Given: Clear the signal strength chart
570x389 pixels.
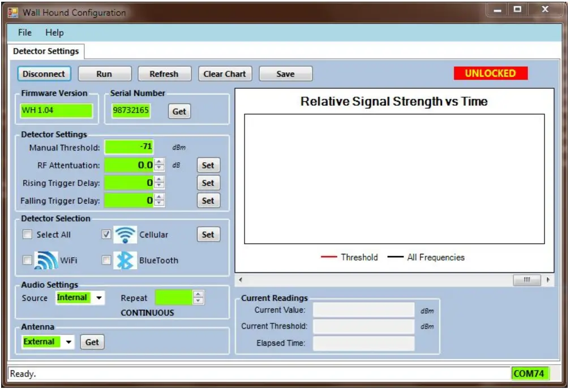Looking at the screenshot, I should coord(225,74).
